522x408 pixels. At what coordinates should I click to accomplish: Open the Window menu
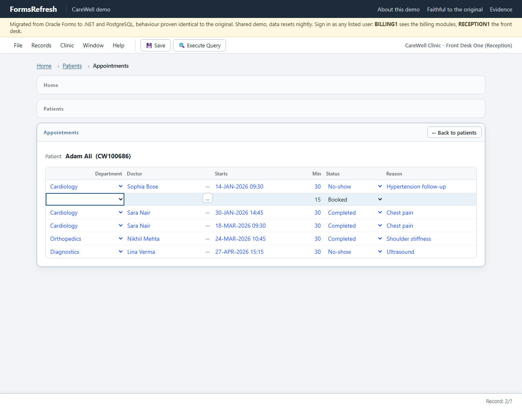(93, 45)
